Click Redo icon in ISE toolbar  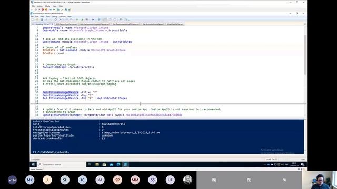[x=71, y=20]
